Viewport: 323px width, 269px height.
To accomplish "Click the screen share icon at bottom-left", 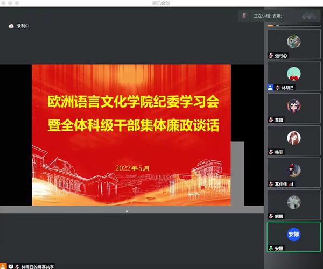I will pyautogui.click(x=11, y=266).
